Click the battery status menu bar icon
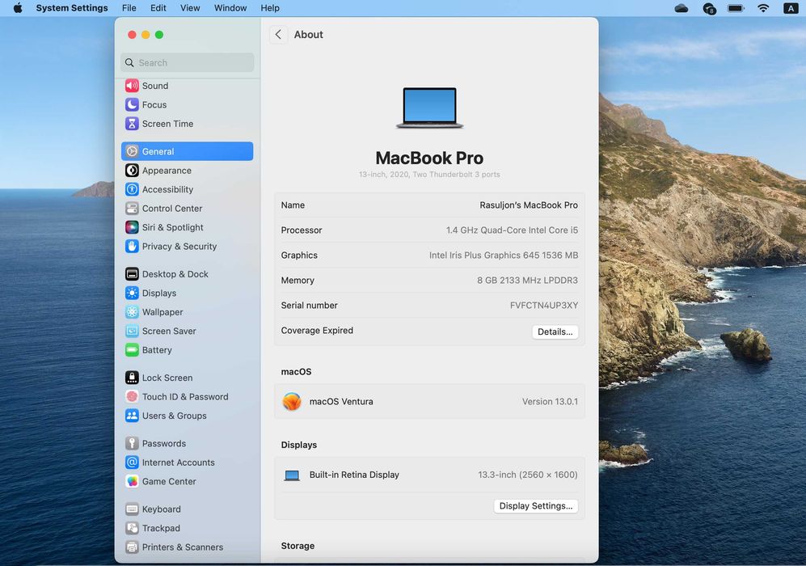 (x=736, y=8)
